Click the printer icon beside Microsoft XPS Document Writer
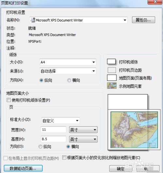The image size is (163, 173). pos(33,20)
